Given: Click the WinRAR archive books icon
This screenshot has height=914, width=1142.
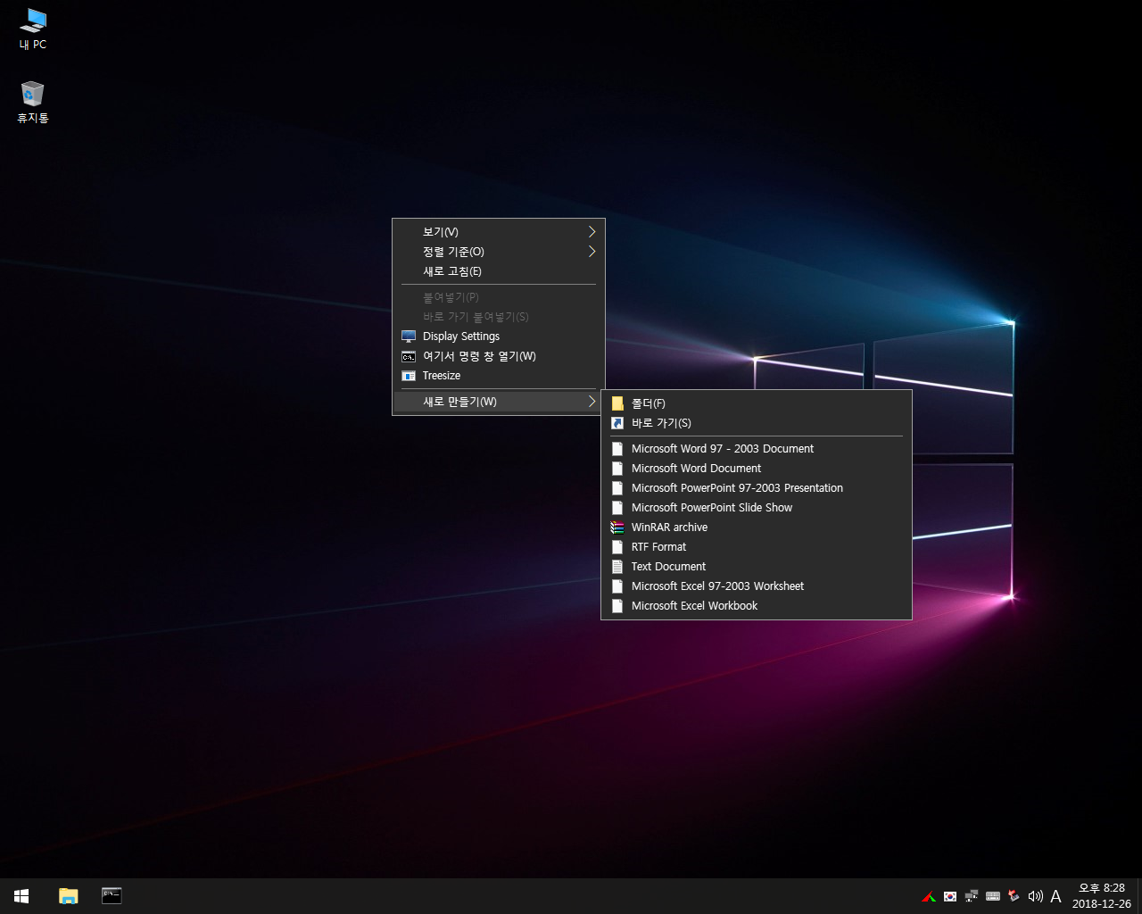Looking at the screenshot, I should pos(617,528).
